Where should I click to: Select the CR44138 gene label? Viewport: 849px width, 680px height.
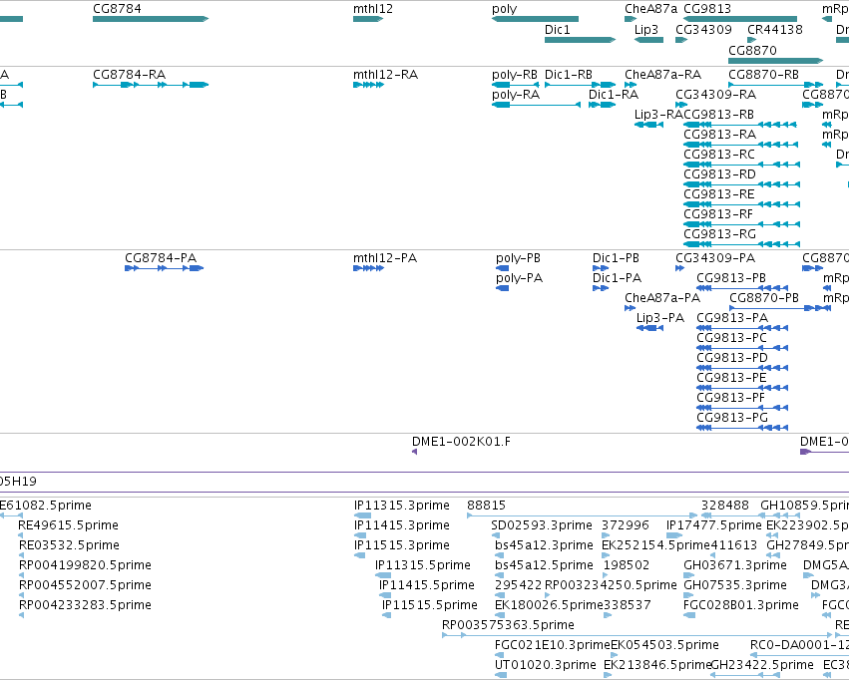pos(775,29)
